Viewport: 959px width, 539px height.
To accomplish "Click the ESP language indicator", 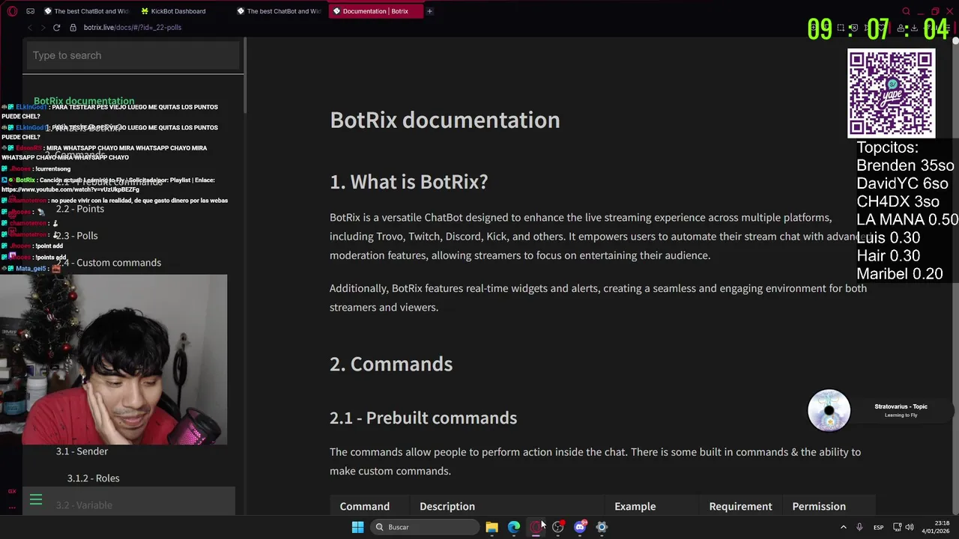I will pos(878,527).
